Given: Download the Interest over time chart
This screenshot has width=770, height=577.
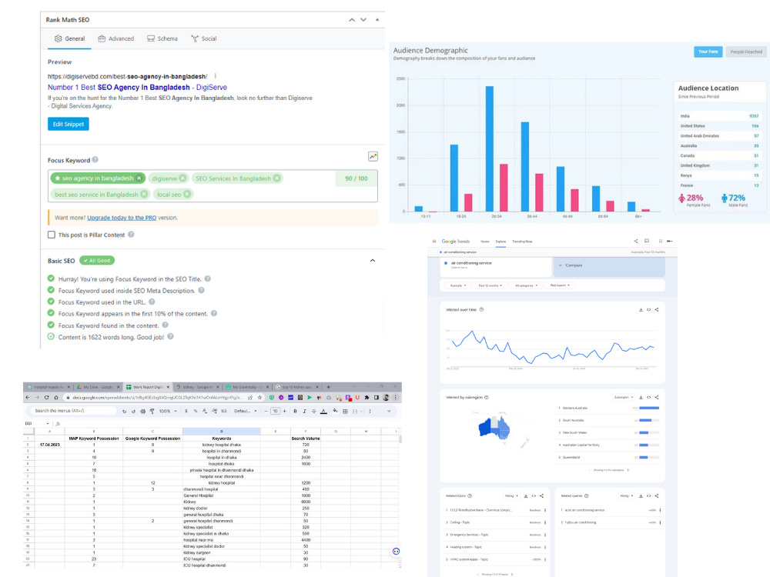Looking at the screenshot, I should tap(641, 309).
